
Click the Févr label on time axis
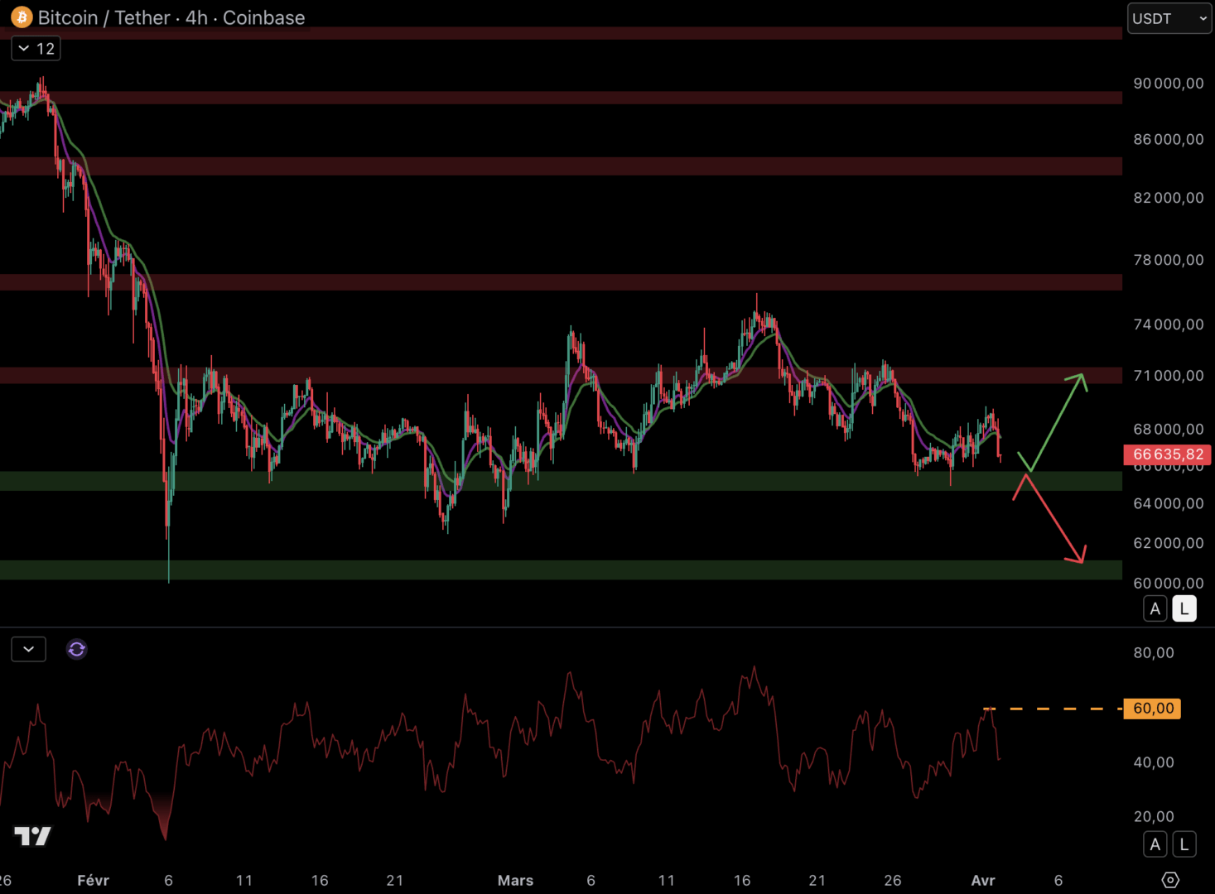(x=93, y=881)
